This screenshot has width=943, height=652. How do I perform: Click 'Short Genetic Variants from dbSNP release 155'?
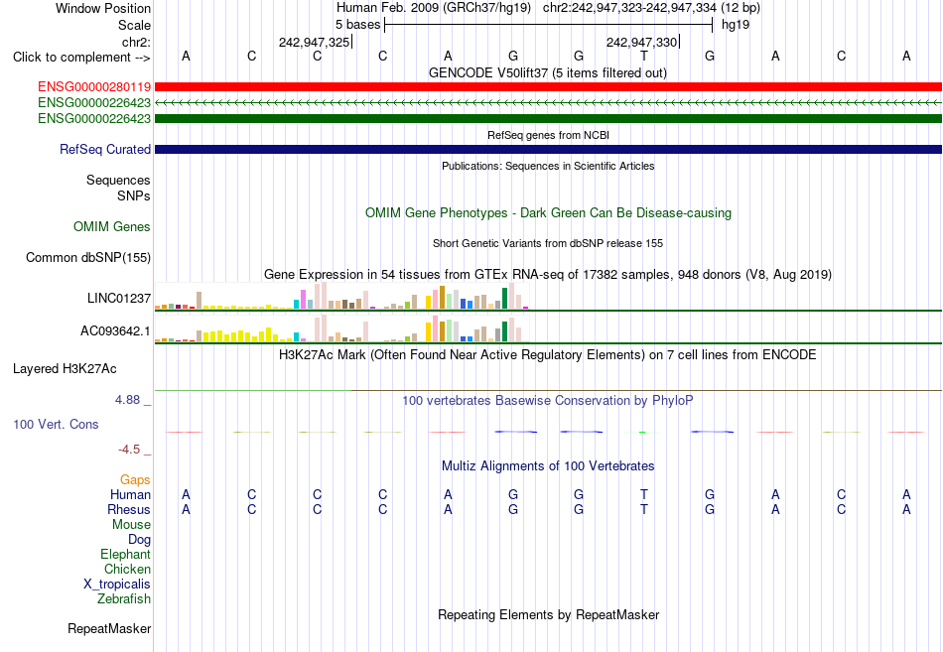click(548, 243)
